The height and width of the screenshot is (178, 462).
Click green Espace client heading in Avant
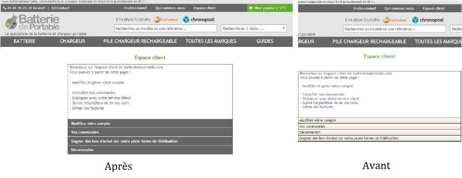pyautogui.click(x=379, y=56)
